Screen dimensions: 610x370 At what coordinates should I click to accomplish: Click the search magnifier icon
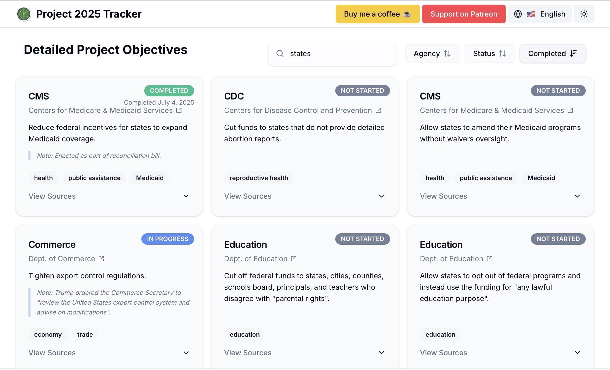pyautogui.click(x=280, y=53)
